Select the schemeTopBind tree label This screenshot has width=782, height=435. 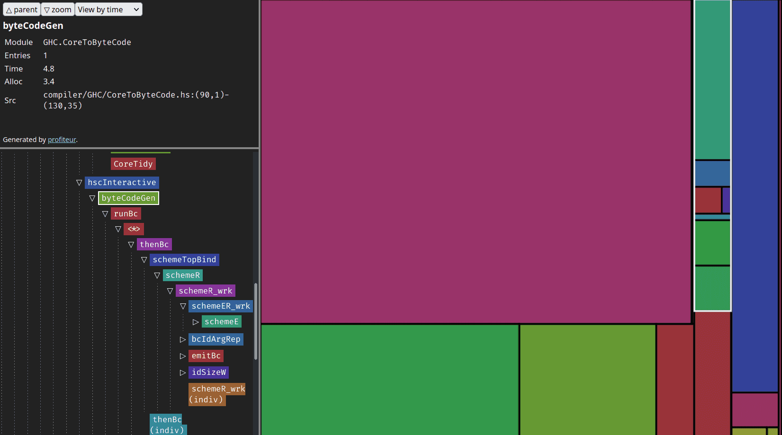click(184, 260)
